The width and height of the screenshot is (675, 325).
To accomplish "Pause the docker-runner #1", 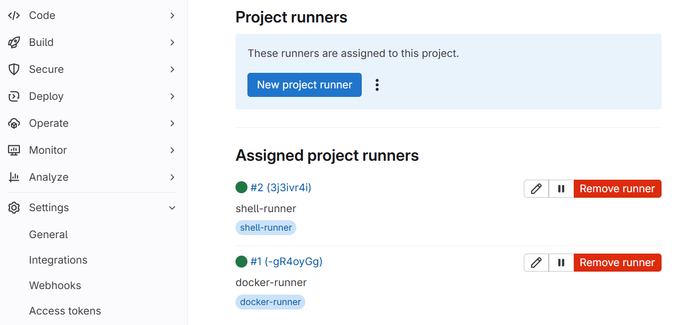I will pos(561,263).
